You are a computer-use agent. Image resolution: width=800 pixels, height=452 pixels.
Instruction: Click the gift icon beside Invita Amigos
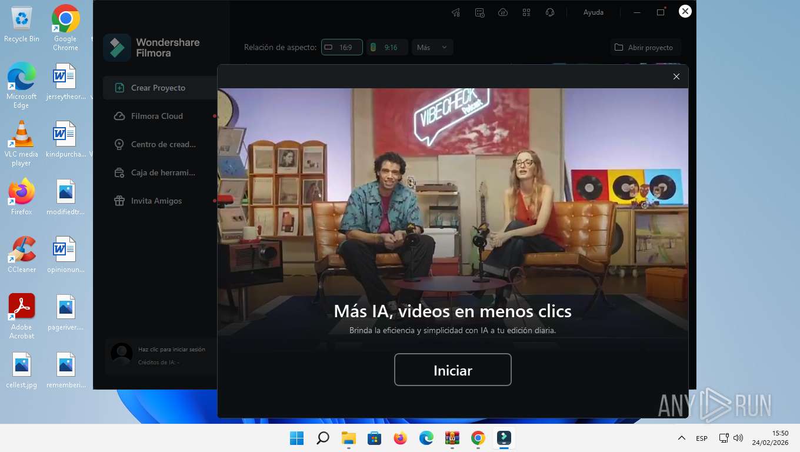pyautogui.click(x=119, y=201)
